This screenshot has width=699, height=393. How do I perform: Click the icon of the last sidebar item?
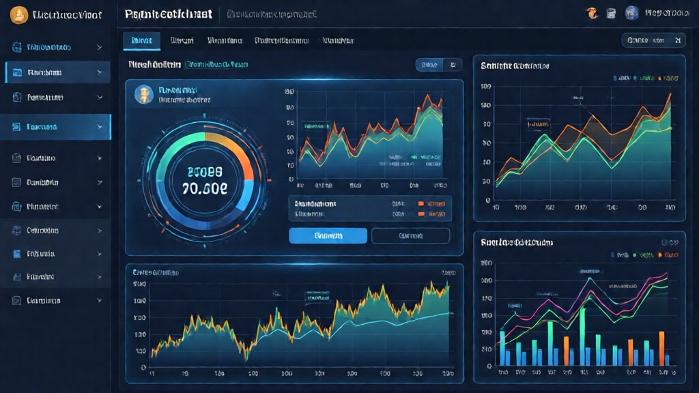pos(16,301)
